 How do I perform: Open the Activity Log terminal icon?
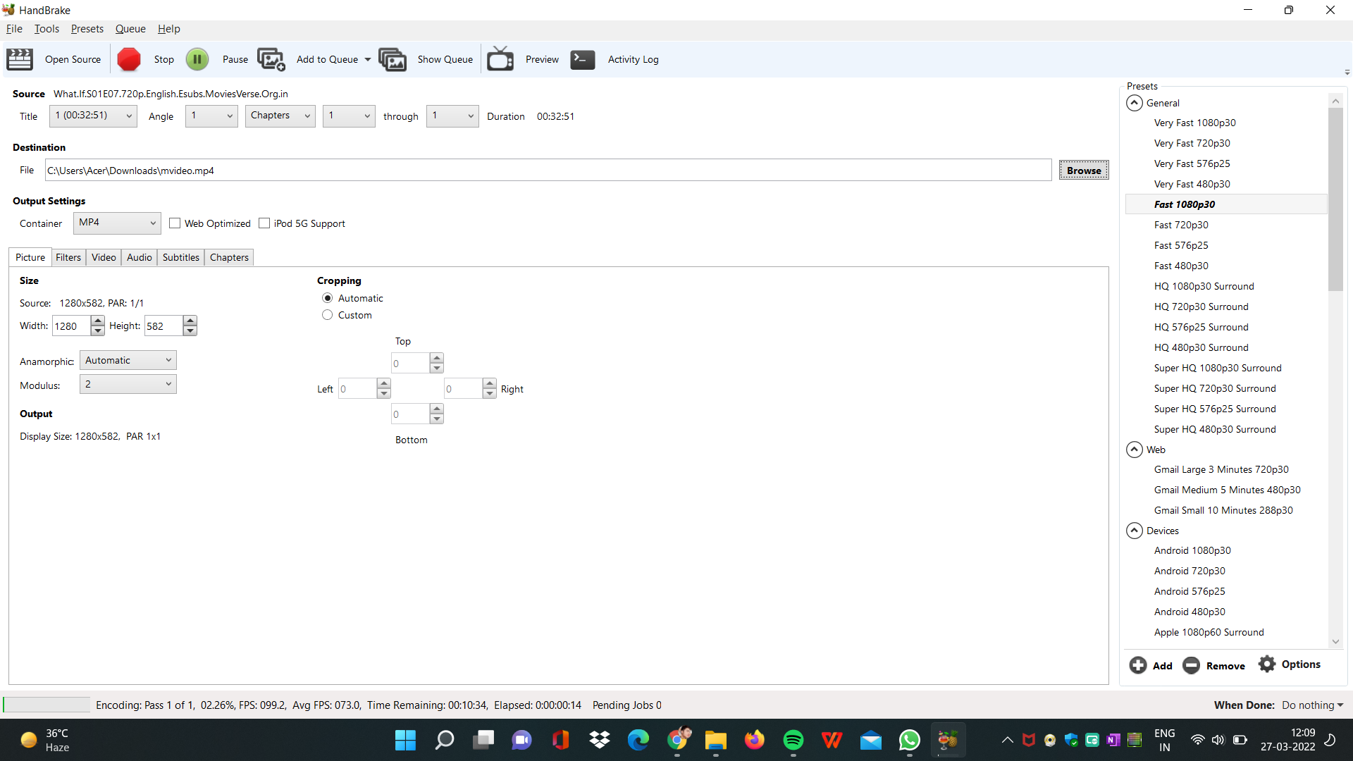point(583,59)
